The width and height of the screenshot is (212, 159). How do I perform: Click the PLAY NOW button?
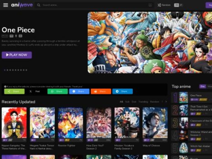tap(17, 55)
